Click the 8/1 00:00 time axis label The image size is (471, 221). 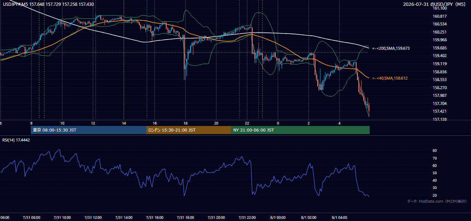[x=278, y=218]
